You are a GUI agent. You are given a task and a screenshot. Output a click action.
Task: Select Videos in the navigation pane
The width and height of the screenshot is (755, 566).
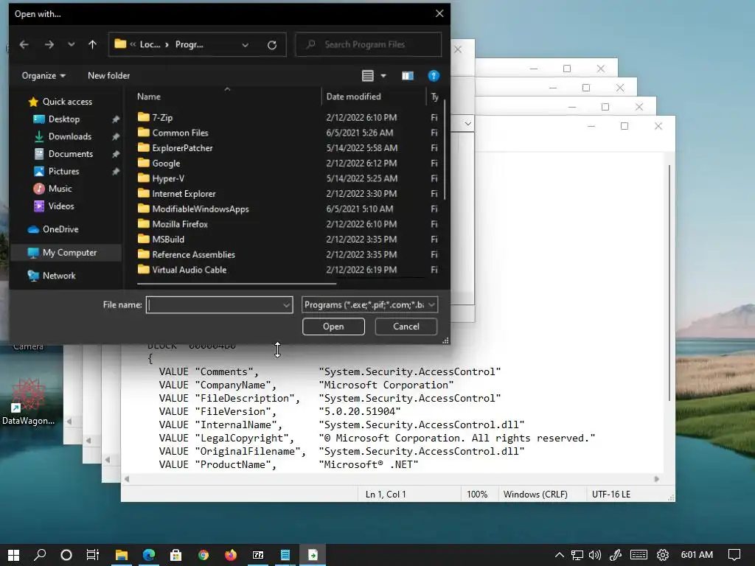coord(61,206)
